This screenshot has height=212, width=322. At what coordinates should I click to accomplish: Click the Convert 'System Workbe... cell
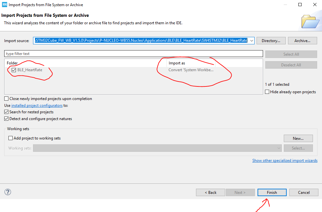pyautogui.click(x=191, y=70)
